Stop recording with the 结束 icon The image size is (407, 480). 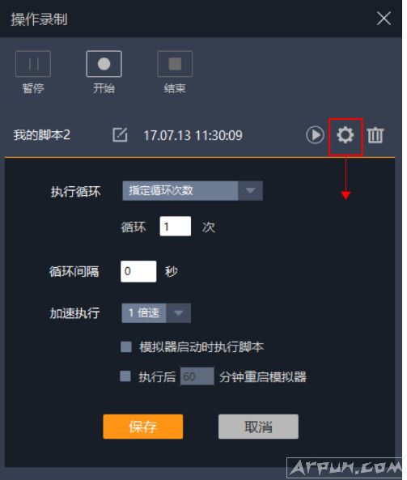click(x=175, y=64)
